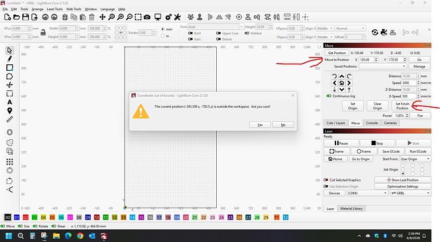Click the Zoom to selection frame icon

(138, 17)
